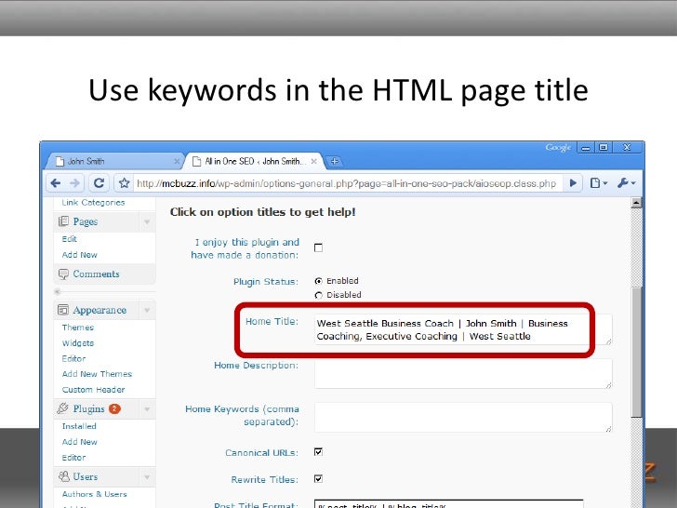Open the Appearance menu heading
Screen dimensions: 677x508
[x=100, y=310]
